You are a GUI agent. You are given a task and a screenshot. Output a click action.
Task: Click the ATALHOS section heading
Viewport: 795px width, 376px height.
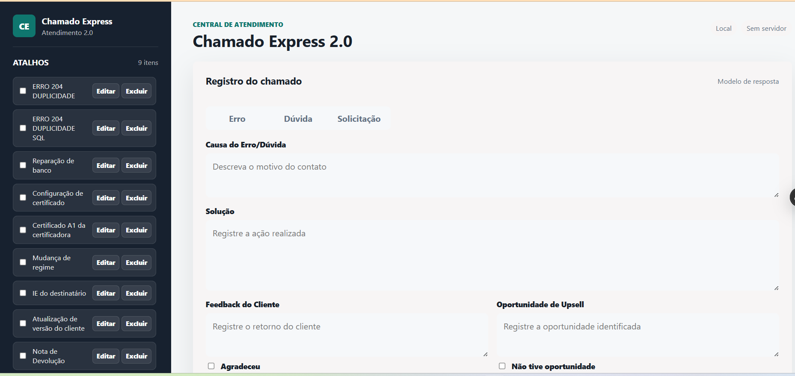31,62
